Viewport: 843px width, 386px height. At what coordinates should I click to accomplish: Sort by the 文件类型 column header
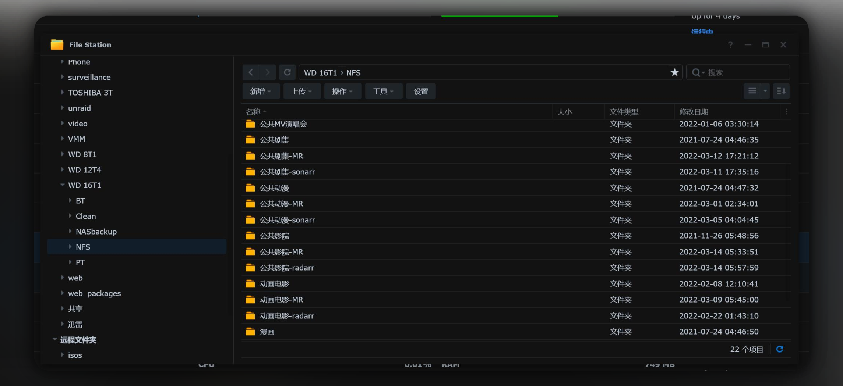pos(640,112)
